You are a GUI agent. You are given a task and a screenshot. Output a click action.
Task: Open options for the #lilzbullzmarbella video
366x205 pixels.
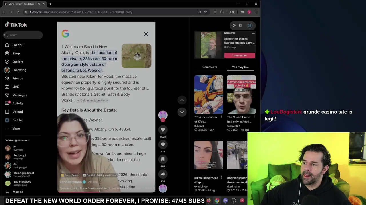tap(221, 178)
